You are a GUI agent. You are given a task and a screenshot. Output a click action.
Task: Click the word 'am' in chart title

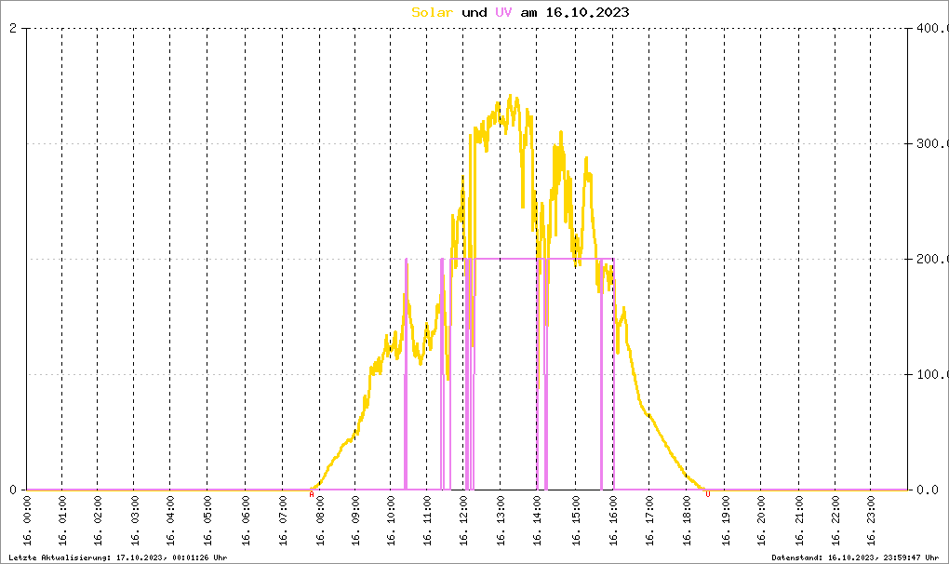(529, 12)
